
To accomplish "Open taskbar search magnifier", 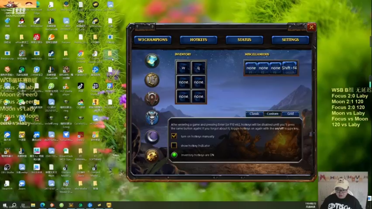I will 14,205.
